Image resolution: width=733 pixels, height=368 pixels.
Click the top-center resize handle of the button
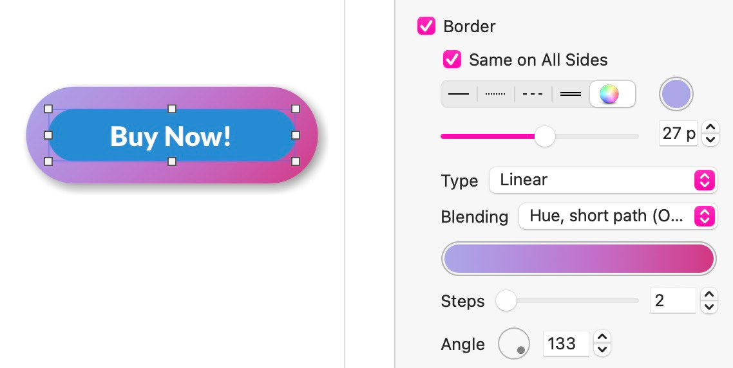click(172, 109)
